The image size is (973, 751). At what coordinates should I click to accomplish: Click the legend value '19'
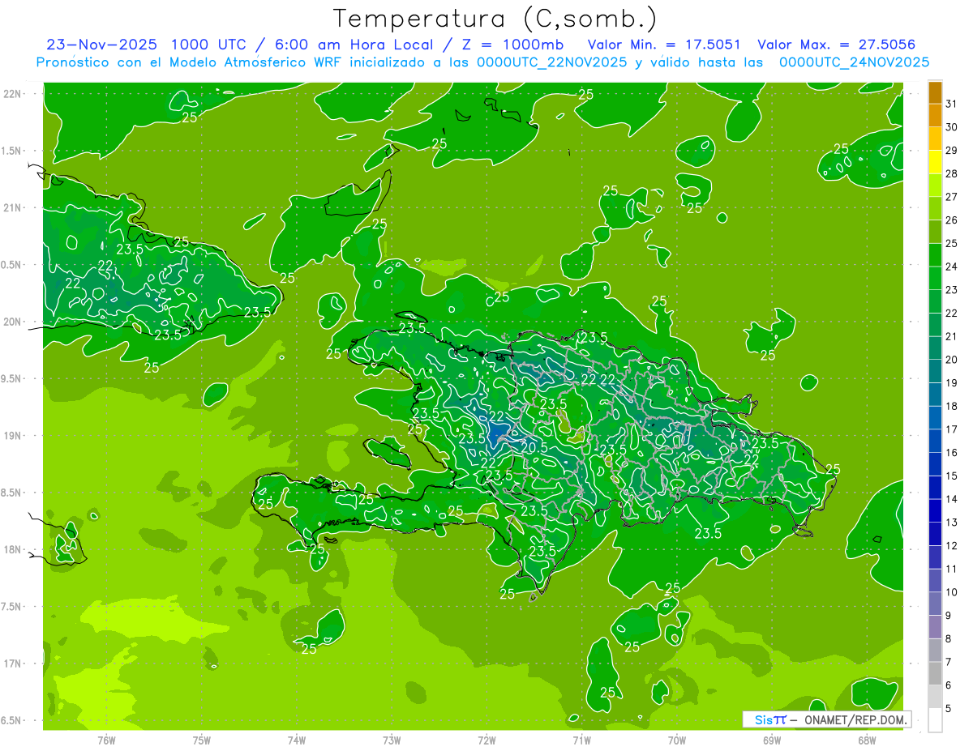(951, 383)
